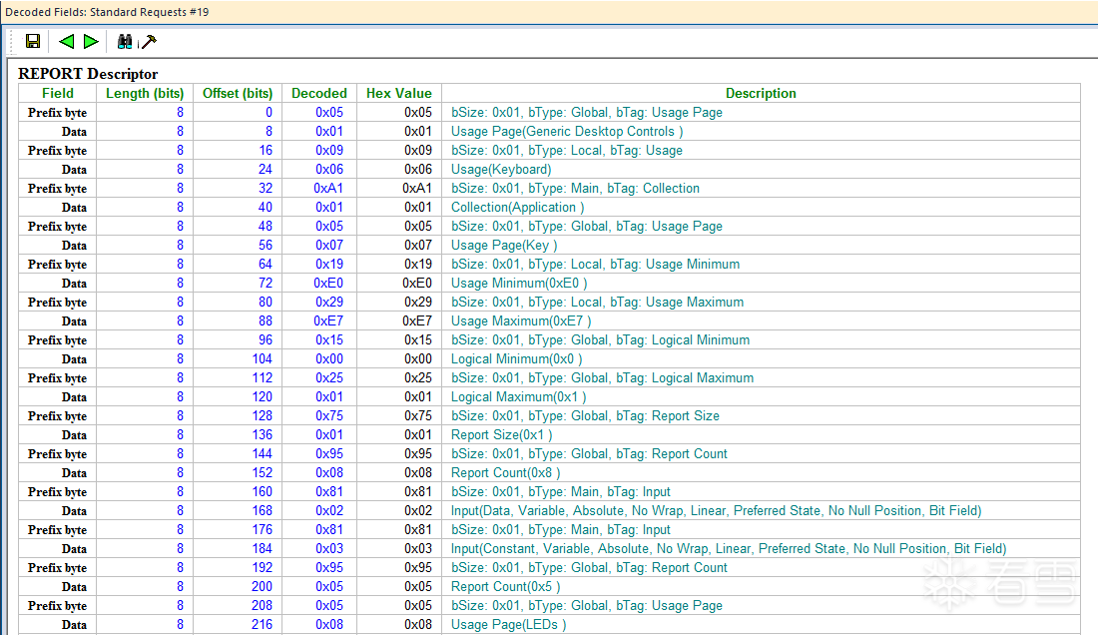Go to next item with right green arrow
The height and width of the screenshot is (635, 1098).
coord(91,41)
